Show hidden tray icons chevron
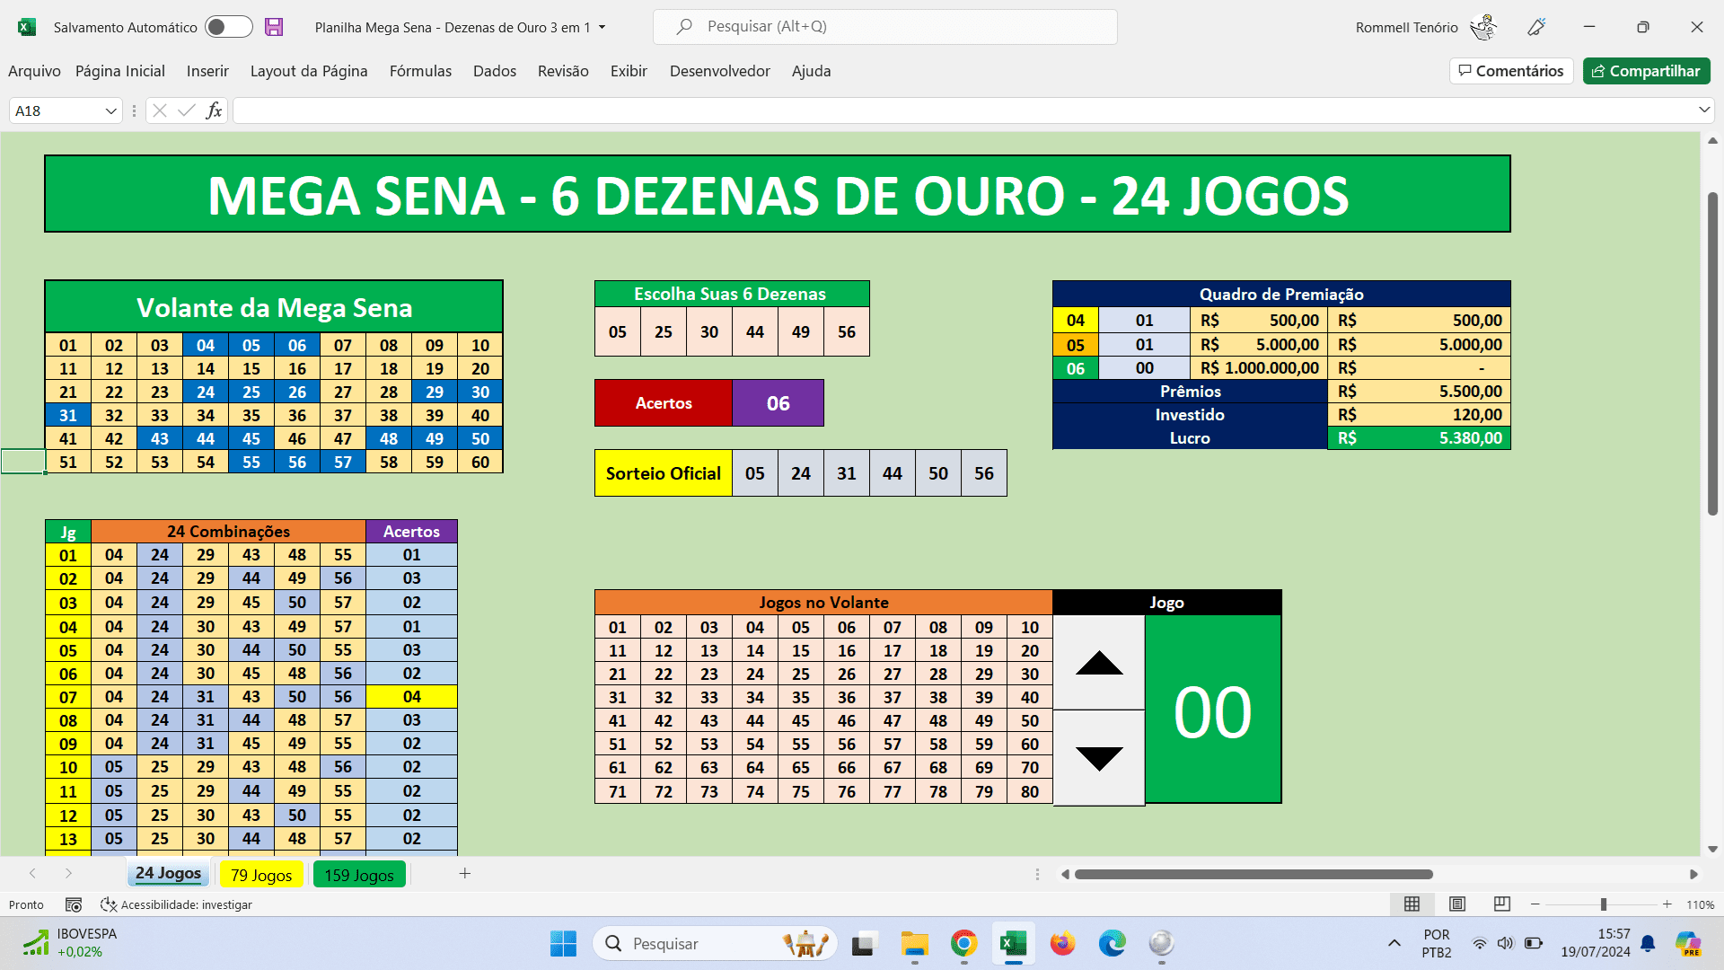 click(x=1394, y=943)
